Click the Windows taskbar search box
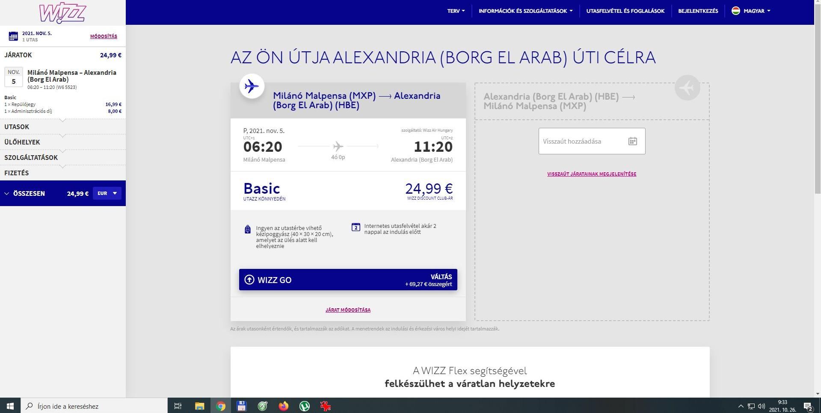Screen dimensions: 821x413 (94, 406)
